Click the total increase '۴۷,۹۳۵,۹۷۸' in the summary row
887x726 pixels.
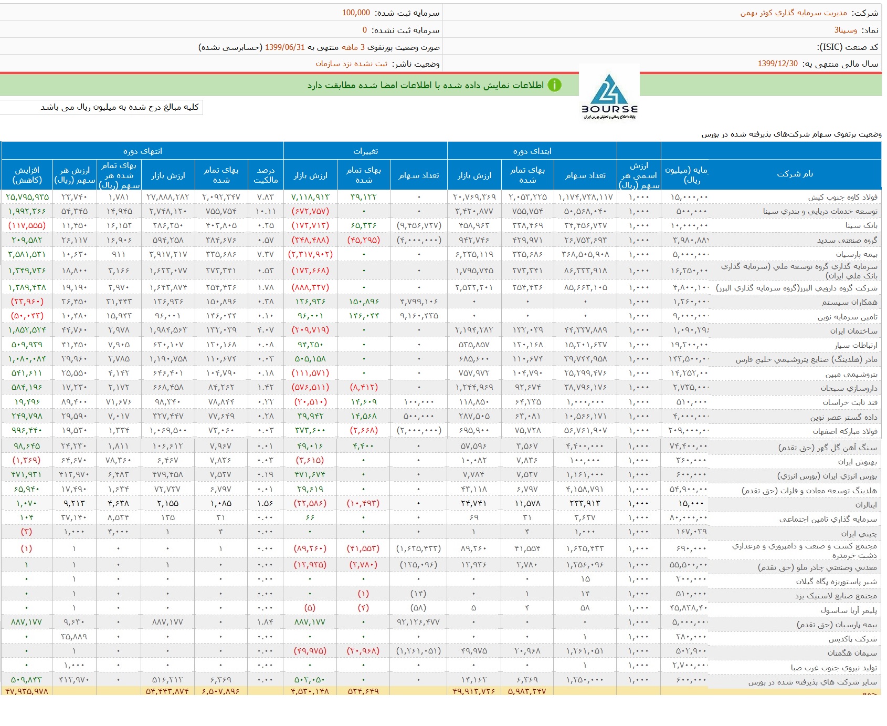(x=26, y=691)
